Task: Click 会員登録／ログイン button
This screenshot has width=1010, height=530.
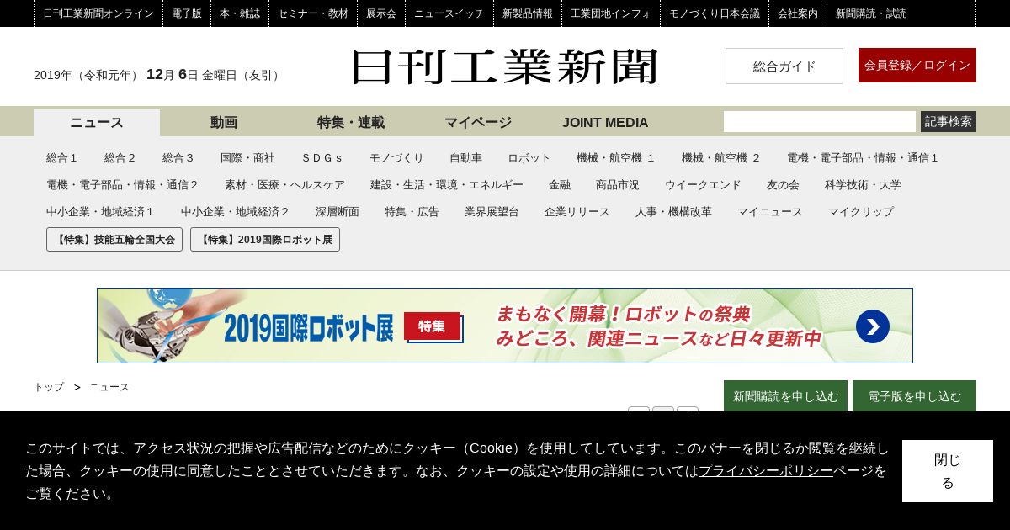Action: click(x=917, y=65)
